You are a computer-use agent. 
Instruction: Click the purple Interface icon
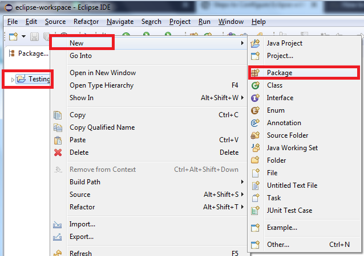tap(256, 98)
